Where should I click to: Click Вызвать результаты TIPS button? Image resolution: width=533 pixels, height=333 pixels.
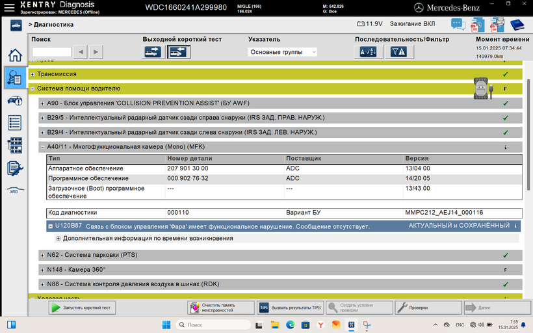[291, 308]
